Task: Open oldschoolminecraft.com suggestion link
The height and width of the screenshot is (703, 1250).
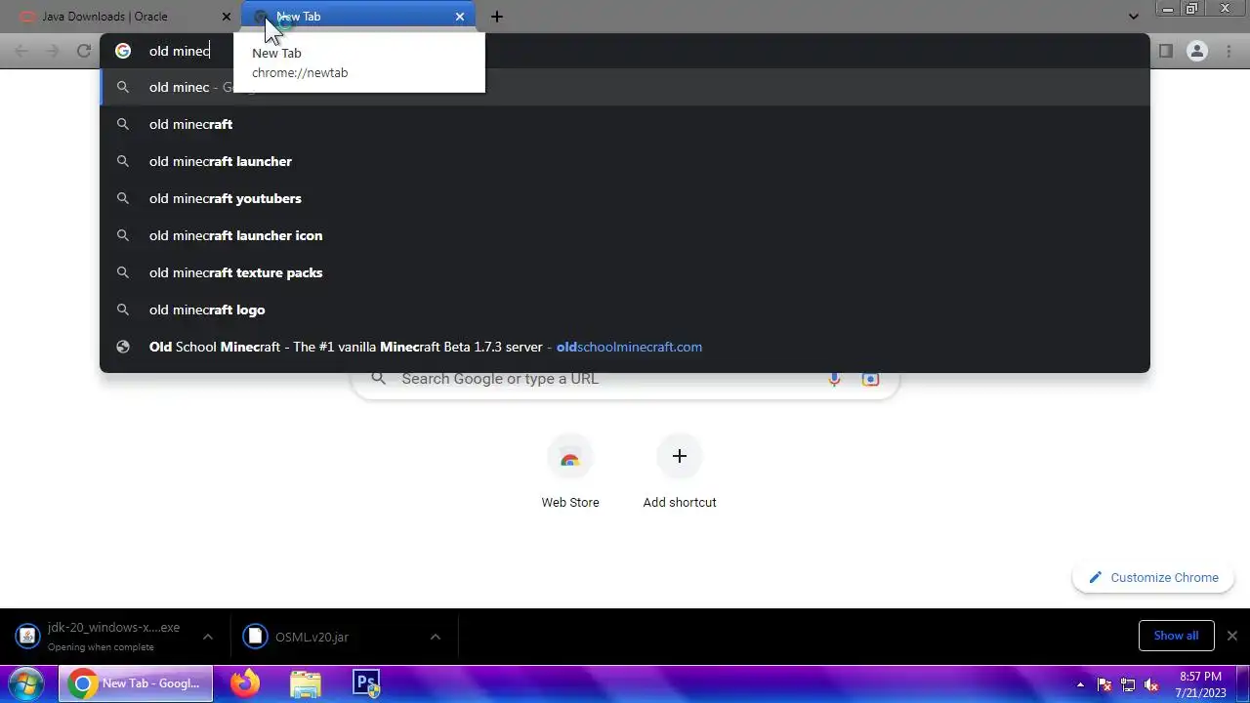Action: tap(625, 347)
